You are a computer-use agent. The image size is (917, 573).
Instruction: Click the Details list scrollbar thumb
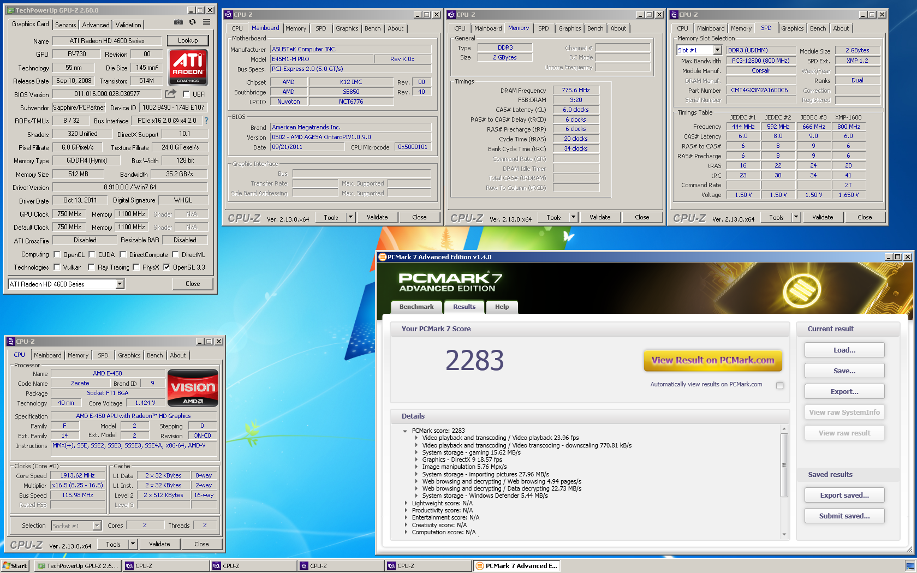pos(784,465)
